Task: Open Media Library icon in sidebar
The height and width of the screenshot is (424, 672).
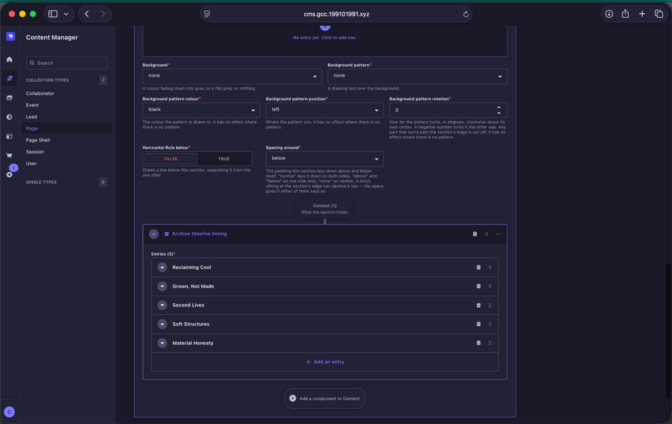Action: click(x=9, y=98)
